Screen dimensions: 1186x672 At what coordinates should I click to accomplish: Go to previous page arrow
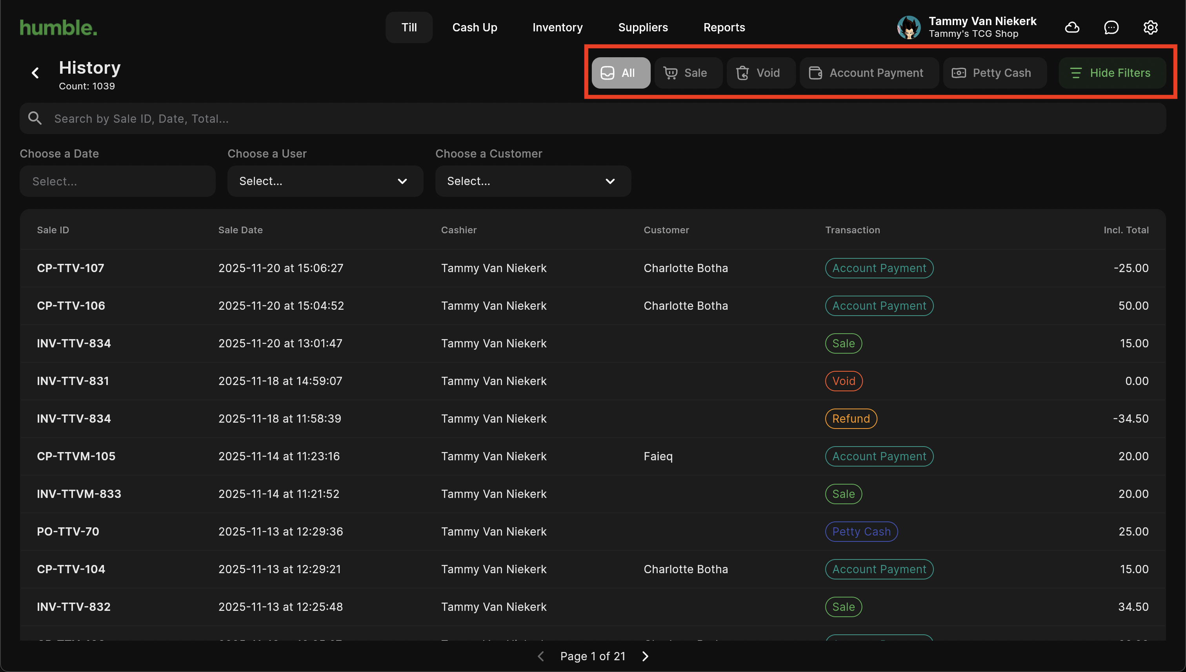click(540, 656)
